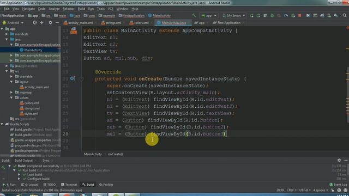The height and width of the screenshot is (196, 349).
Task: Open the Project Structure icon
Action: tap(308, 16)
